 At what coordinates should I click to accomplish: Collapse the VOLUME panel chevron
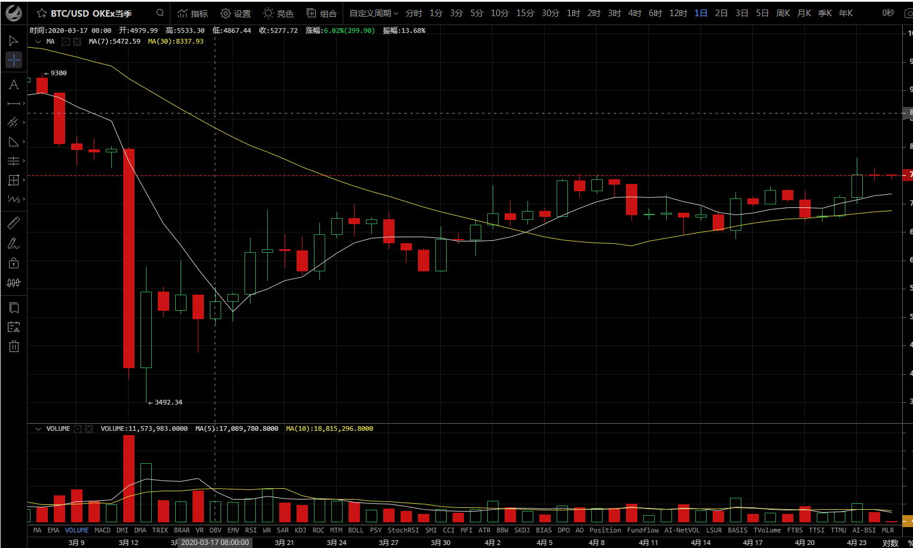tap(38, 429)
